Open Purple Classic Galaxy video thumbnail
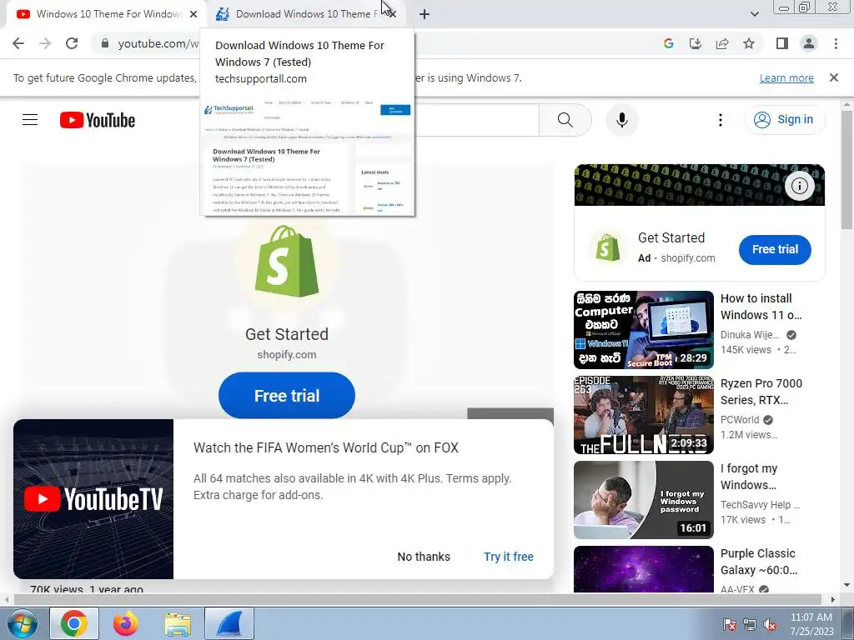The image size is (854, 640). click(x=643, y=569)
